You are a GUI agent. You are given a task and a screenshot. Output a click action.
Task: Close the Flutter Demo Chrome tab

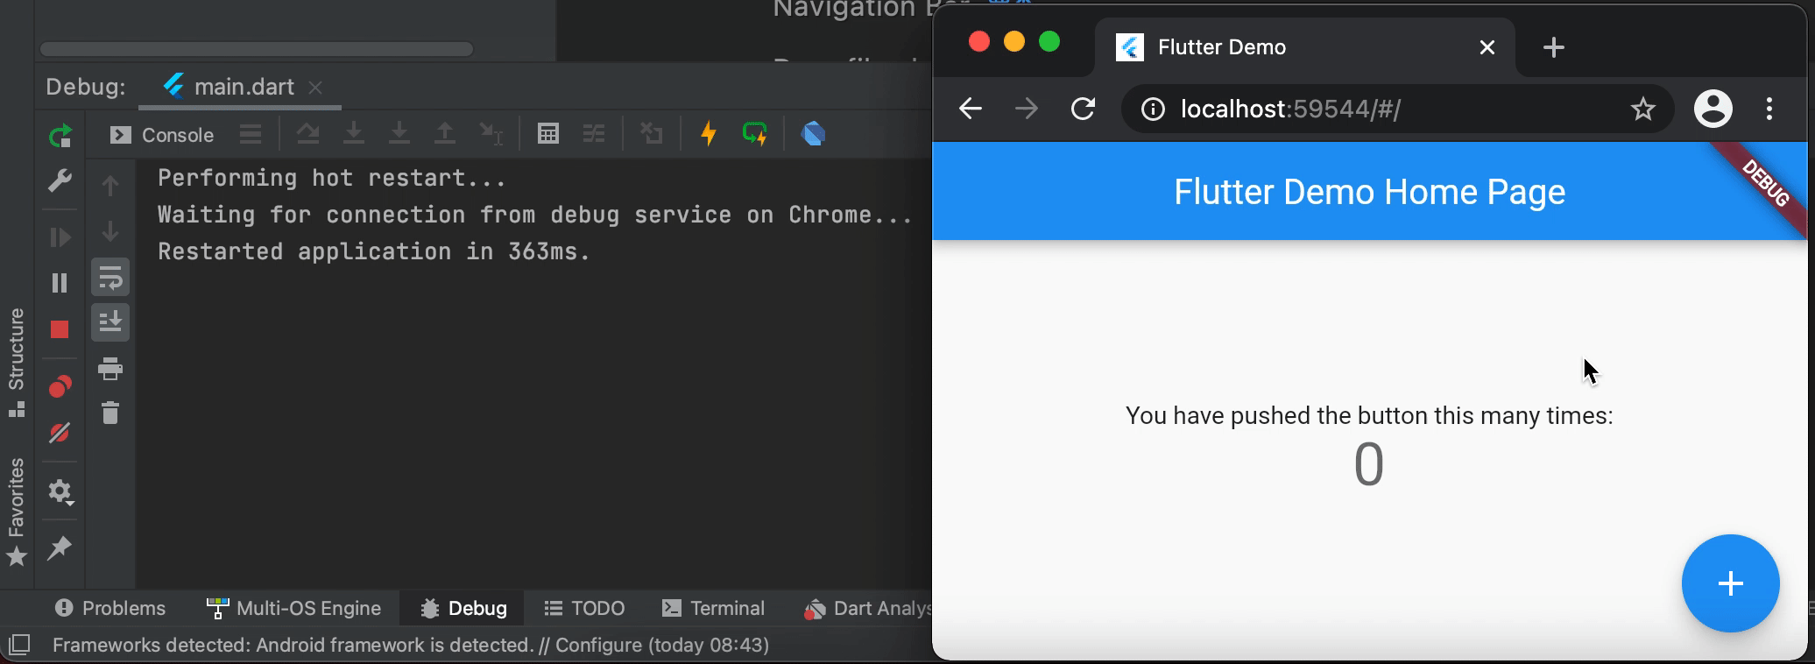(x=1487, y=47)
